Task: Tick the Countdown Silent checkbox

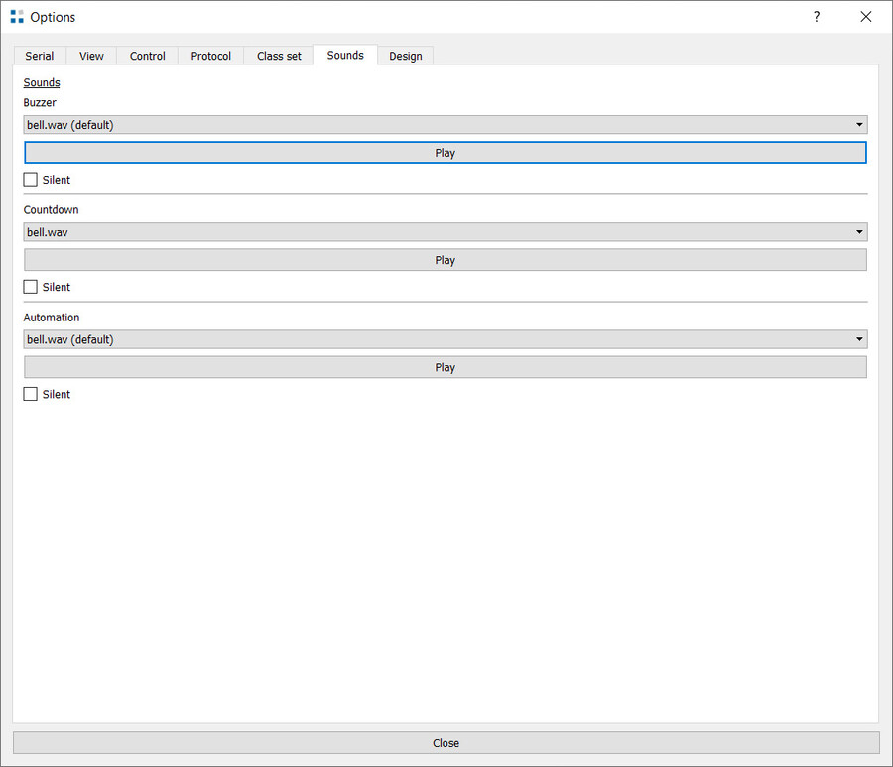Action: pyautogui.click(x=31, y=287)
